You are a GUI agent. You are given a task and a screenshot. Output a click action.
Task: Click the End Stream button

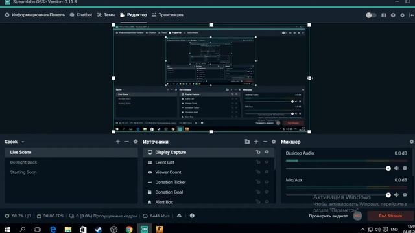click(x=390, y=216)
